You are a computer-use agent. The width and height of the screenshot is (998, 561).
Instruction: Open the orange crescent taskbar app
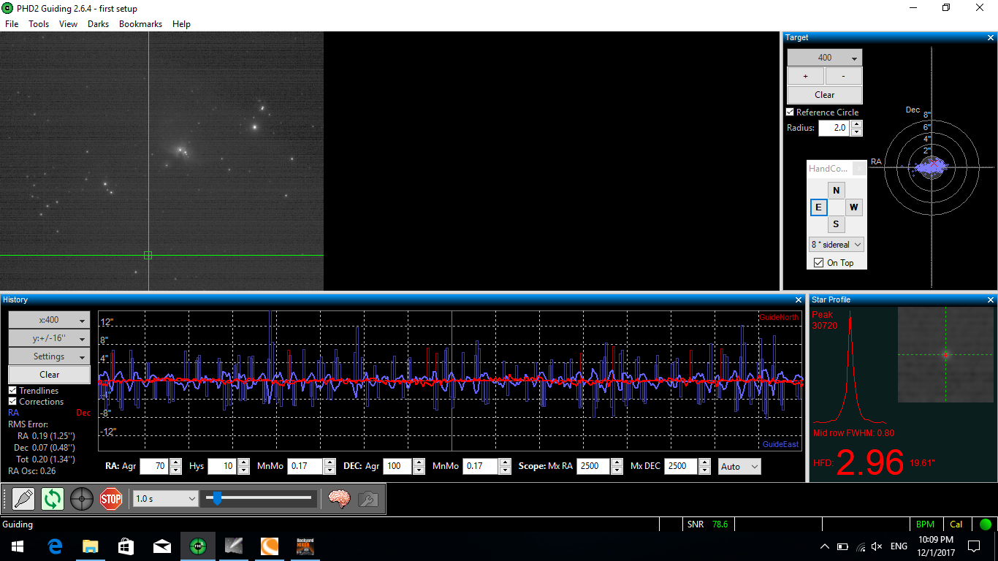(x=270, y=546)
